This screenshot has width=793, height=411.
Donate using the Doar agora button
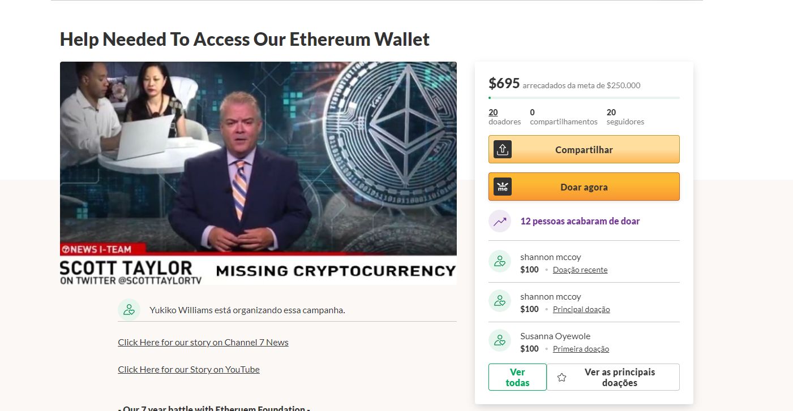584,187
